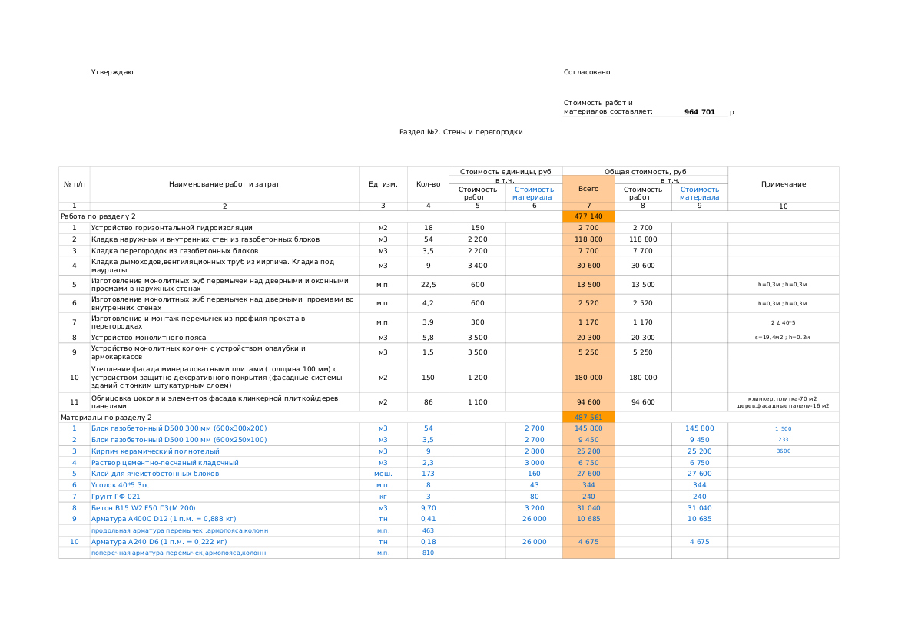Click the "Материалы по разделу 2" row label
This screenshot has width=898, height=634.
coord(106,418)
